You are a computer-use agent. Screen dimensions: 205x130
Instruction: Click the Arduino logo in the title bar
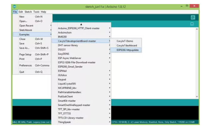coord(14,7)
